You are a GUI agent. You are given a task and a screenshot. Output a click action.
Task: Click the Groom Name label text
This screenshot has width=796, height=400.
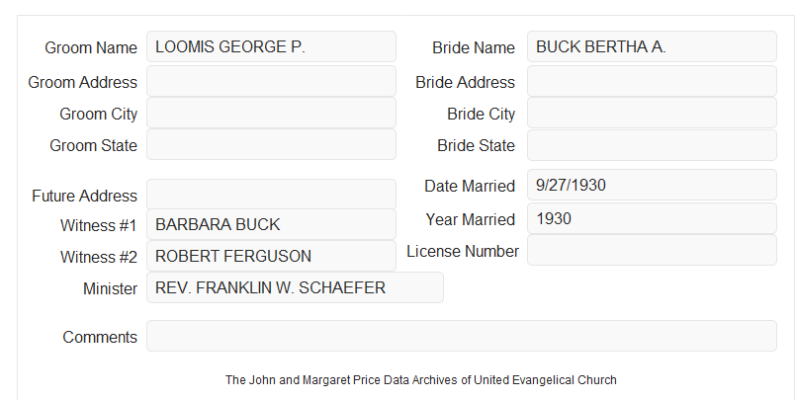[91, 47]
